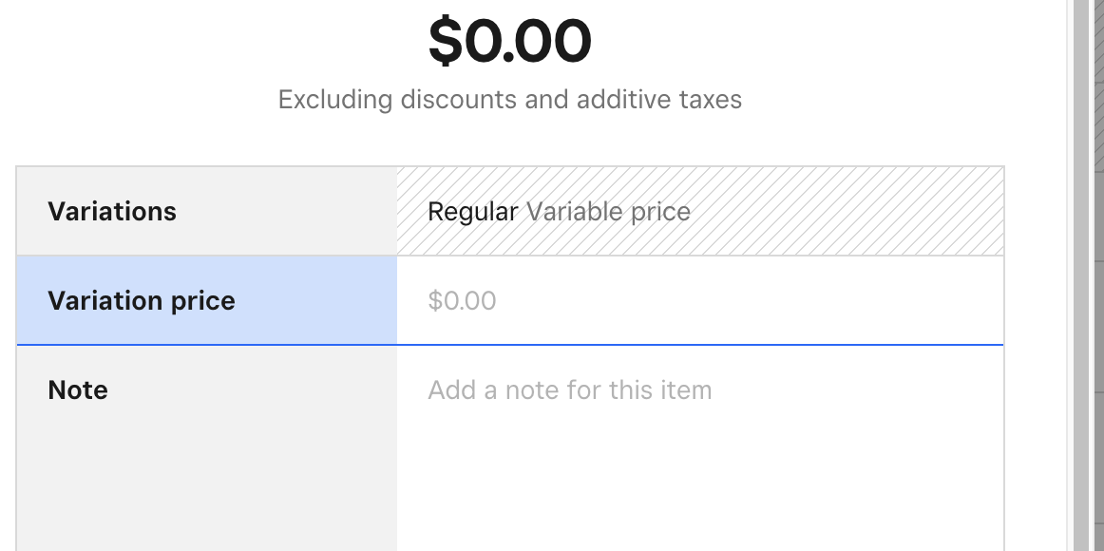Select the hatched Regular Variable price cell
Viewport: 1104px width, 551px height.
(699, 211)
